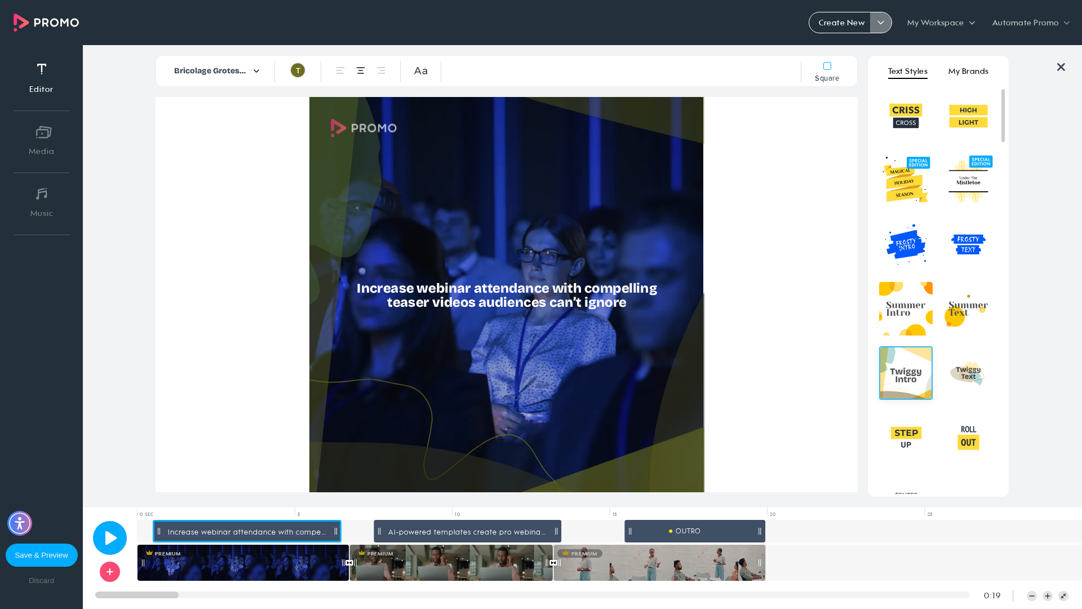Apply the Under The Mistletoe text style
Screen dimensions: 1082x609
(x=968, y=179)
